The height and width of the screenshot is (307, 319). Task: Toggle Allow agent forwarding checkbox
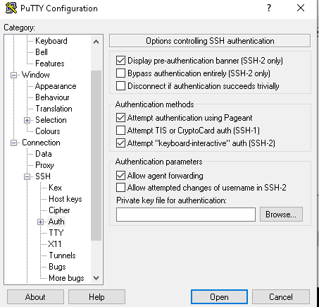[120, 175]
